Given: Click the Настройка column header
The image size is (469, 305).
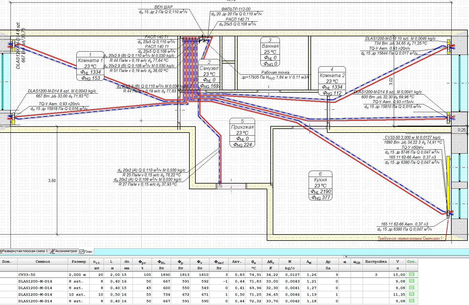Looking at the screenshot, I should (x=376, y=262).
